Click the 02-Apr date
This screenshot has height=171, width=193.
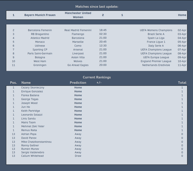pos(182,30)
